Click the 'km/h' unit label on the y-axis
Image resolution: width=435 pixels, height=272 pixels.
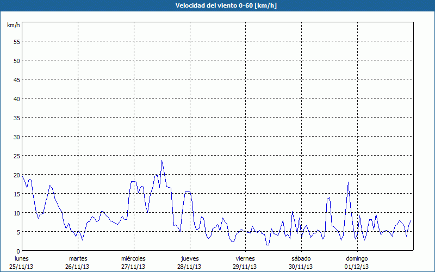click(13, 26)
